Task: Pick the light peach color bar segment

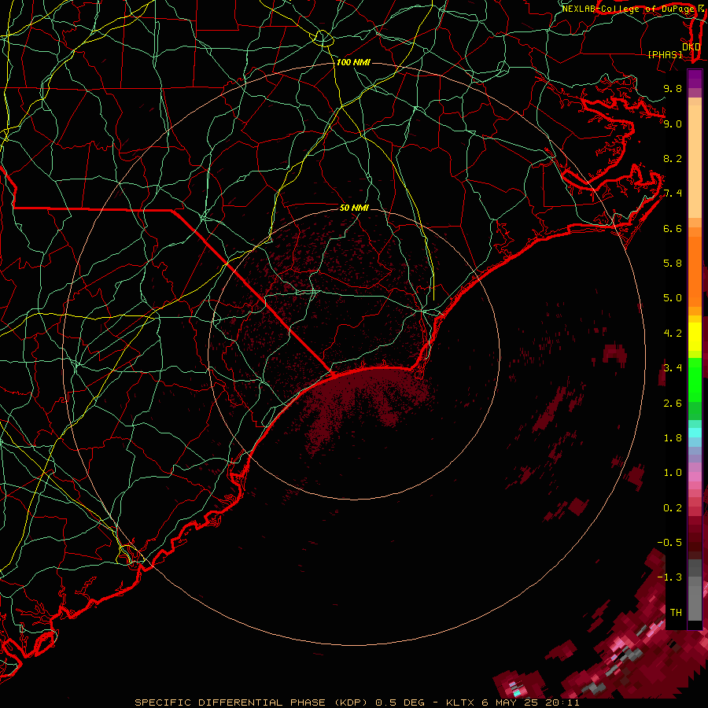Action: pos(695,161)
